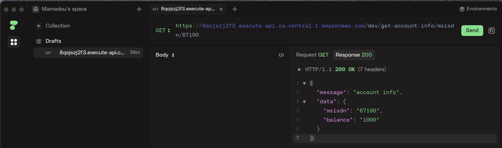Open a new request tab with plus
This screenshot has width=502, height=148.
(235, 9)
